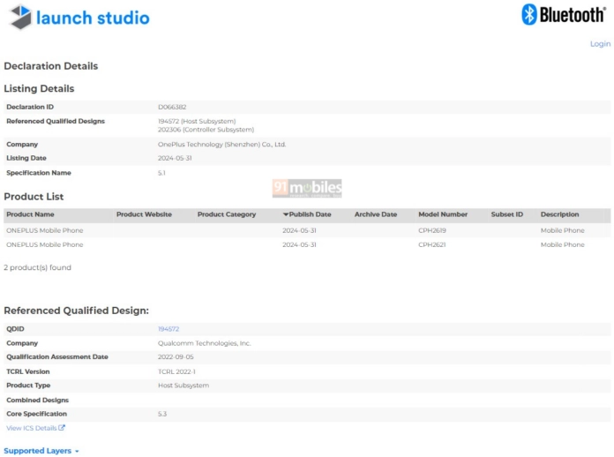Click the 91mobiles watermark logo
Image resolution: width=614 pixels, height=457 pixels.
pyautogui.click(x=306, y=188)
